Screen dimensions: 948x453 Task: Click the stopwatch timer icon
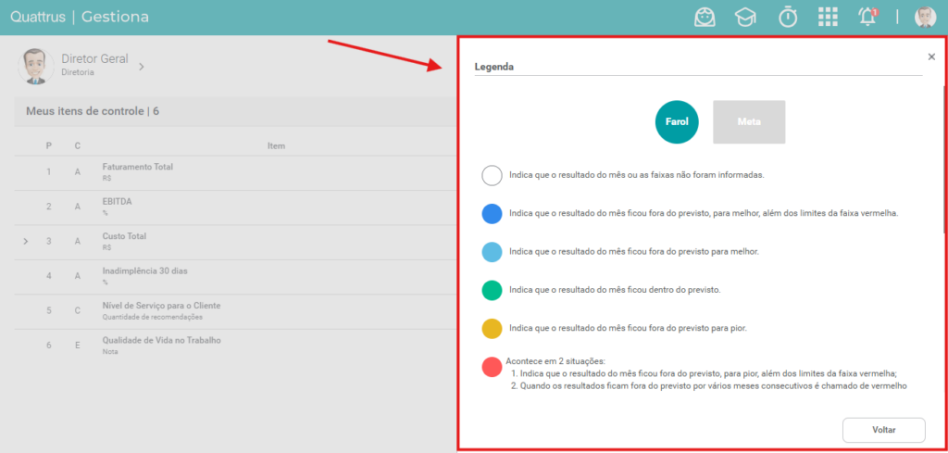pyautogui.click(x=787, y=18)
